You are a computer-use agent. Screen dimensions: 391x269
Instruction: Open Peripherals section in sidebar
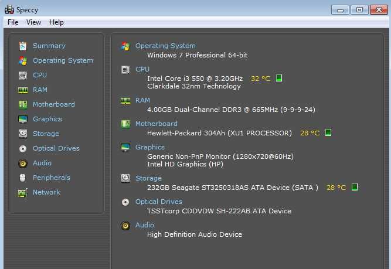click(x=52, y=178)
